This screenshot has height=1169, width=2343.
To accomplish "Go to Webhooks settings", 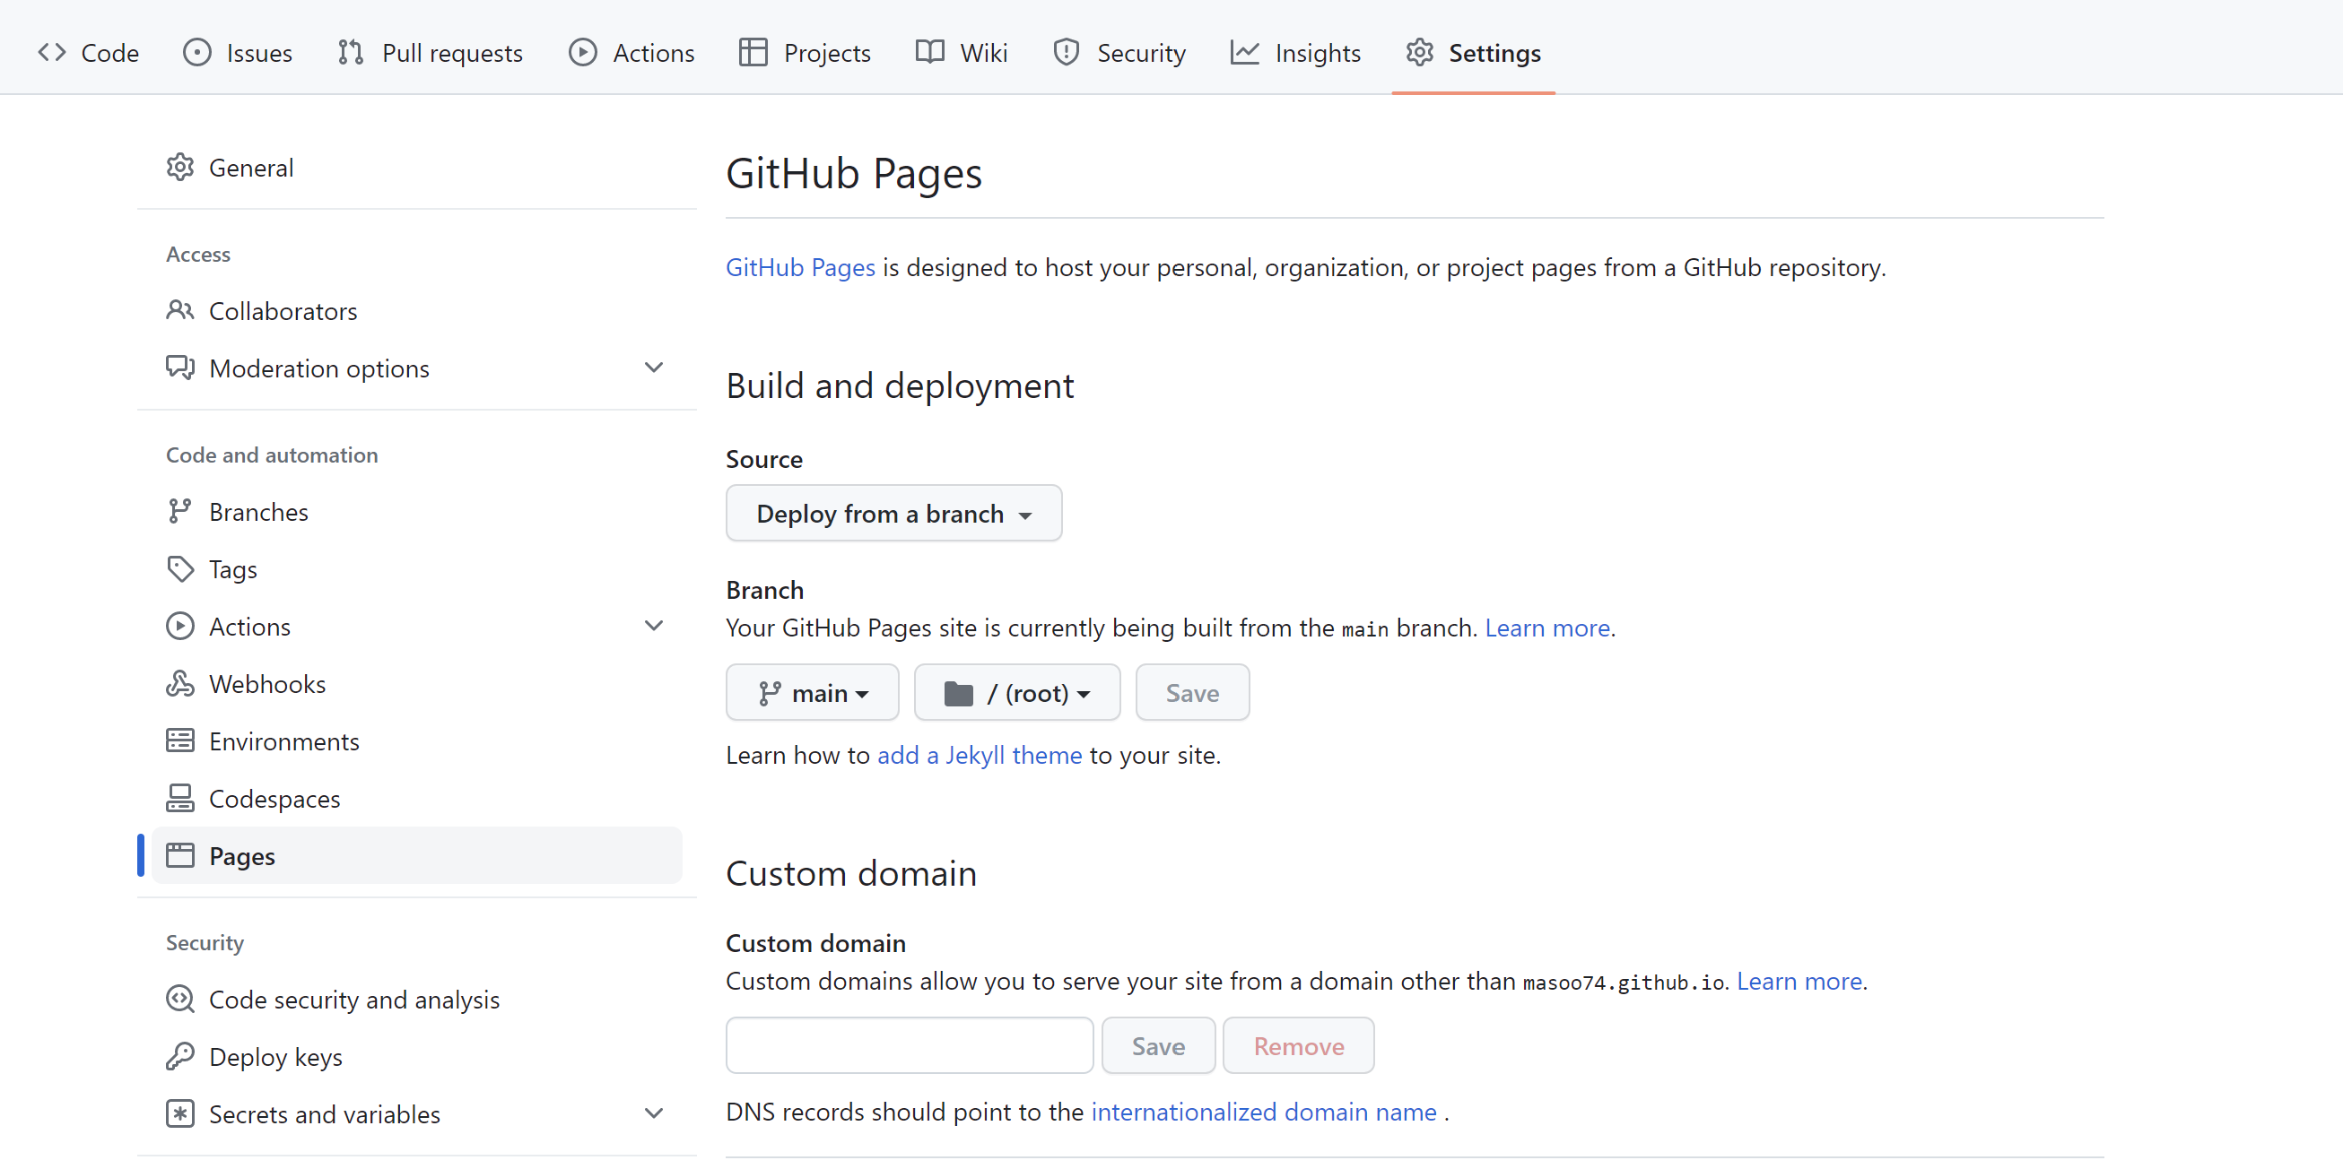I will pyautogui.click(x=416, y=684).
